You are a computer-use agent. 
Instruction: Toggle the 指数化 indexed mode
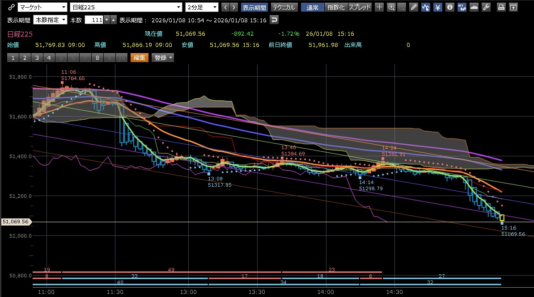[336, 7]
